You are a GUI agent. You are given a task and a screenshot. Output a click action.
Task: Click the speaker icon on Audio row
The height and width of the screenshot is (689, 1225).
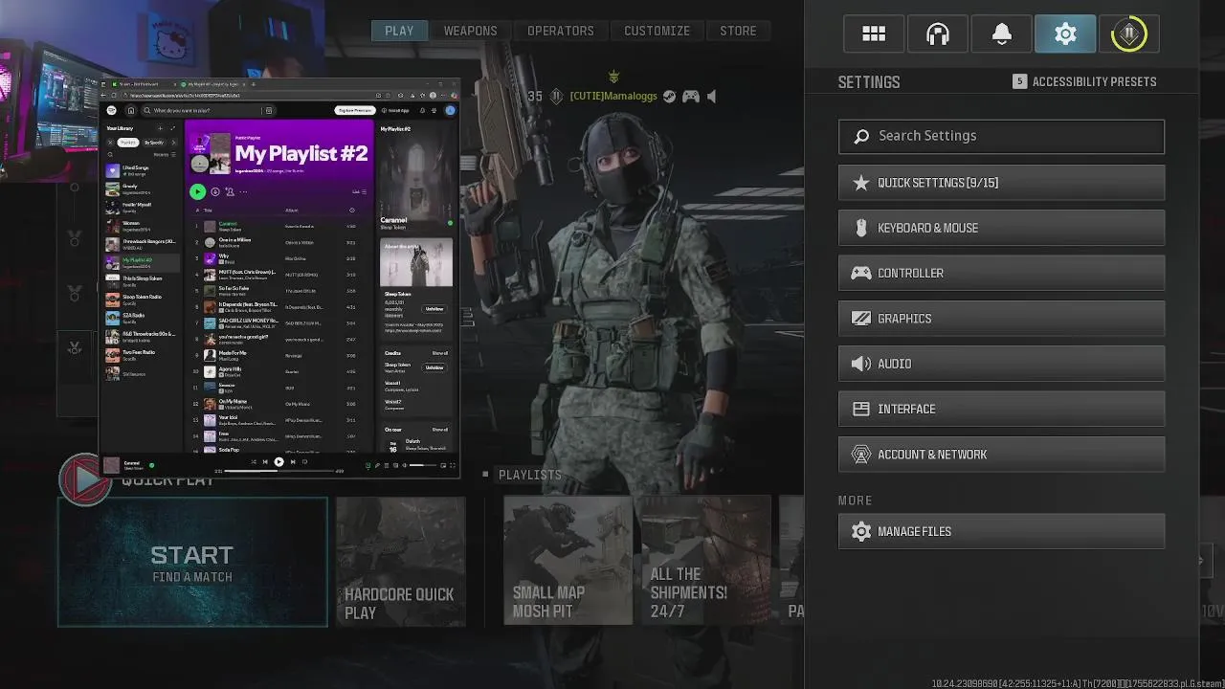(x=861, y=364)
